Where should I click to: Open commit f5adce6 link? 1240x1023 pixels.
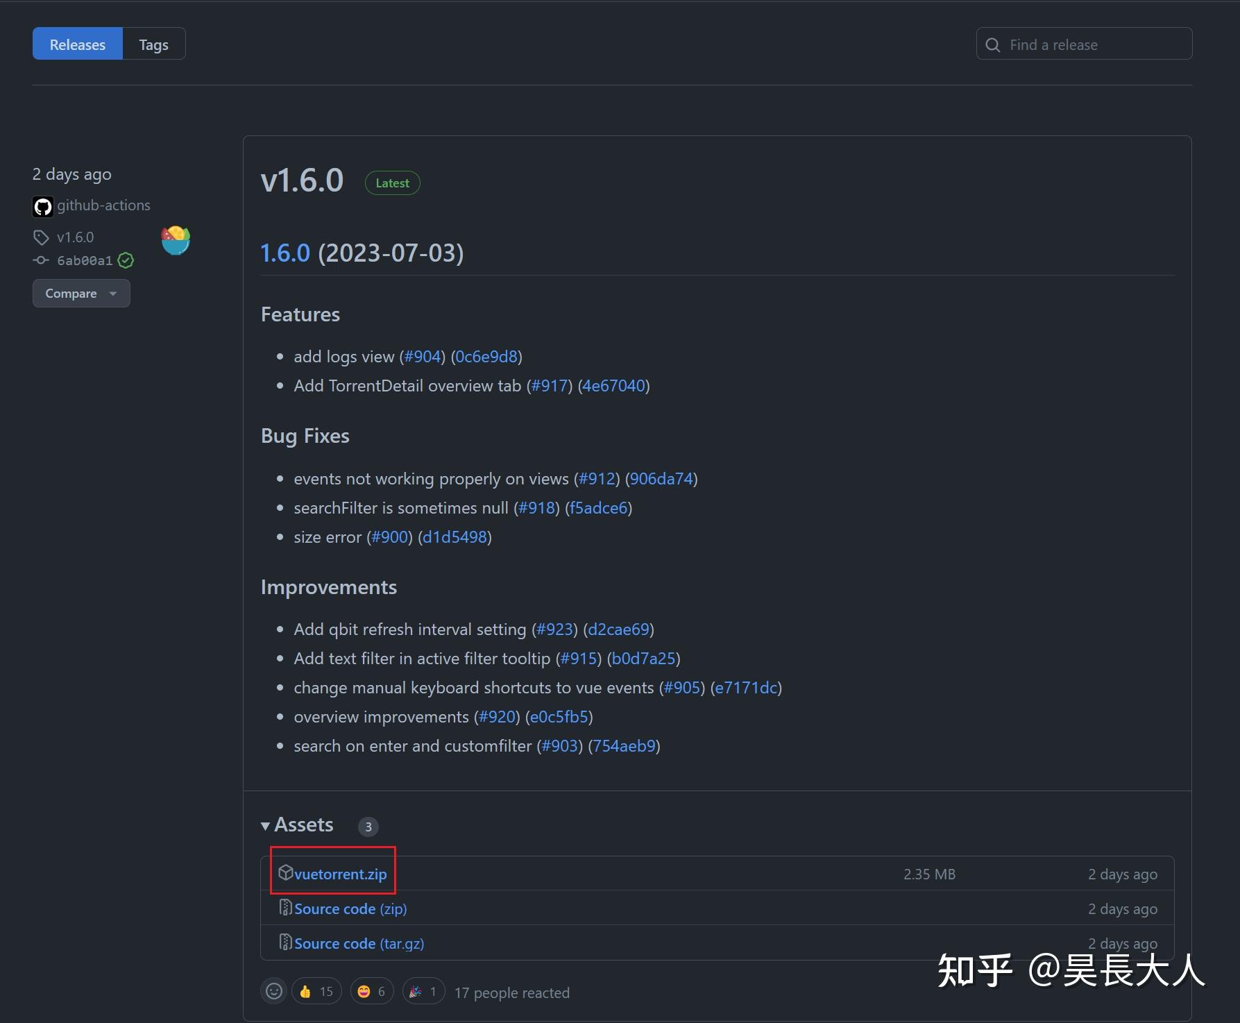coord(598,508)
